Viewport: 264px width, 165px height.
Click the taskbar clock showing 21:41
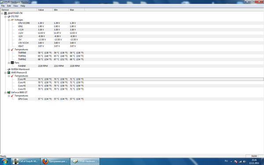(x=254, y=161)
